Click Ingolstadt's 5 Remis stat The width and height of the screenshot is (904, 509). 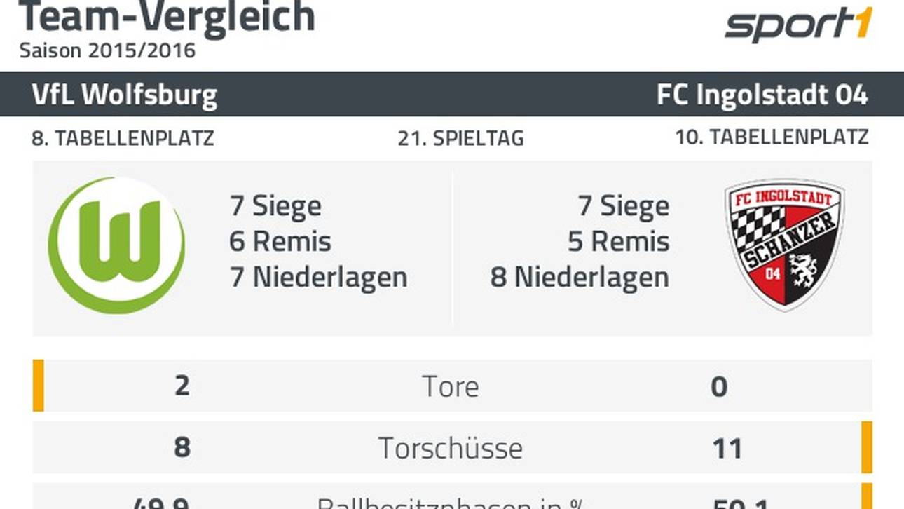[618, 242]
